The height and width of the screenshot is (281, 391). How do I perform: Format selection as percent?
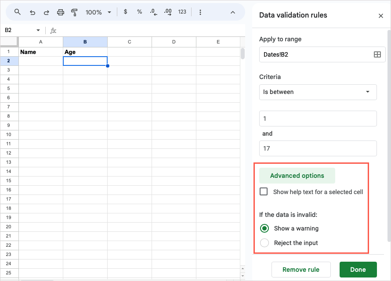(x=139, y=12)
